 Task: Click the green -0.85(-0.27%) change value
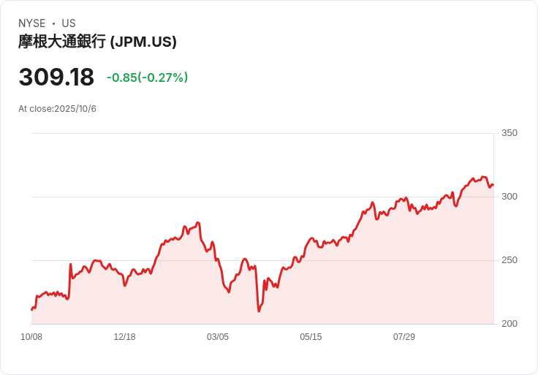pos(147,77)
